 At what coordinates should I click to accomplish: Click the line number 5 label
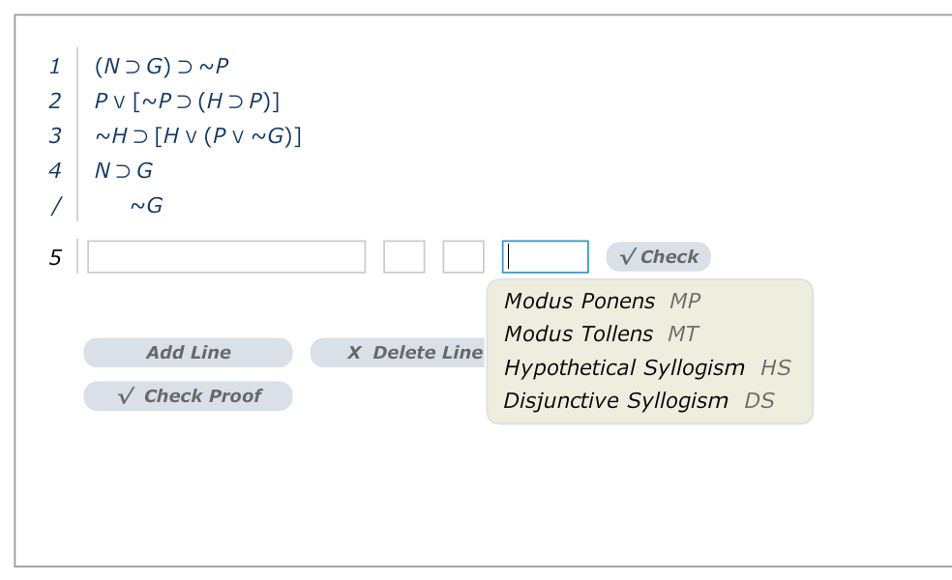(x=55, y=256)
